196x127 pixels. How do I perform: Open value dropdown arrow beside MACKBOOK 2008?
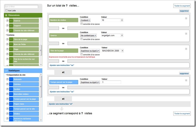(123, 51)
